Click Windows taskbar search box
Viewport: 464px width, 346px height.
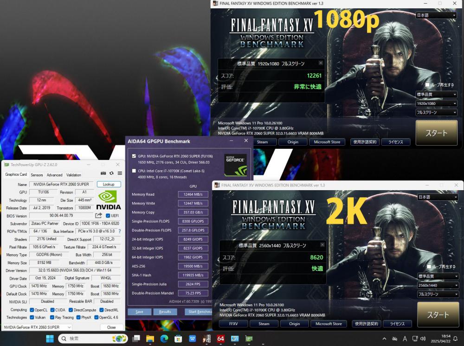point(93,339)
